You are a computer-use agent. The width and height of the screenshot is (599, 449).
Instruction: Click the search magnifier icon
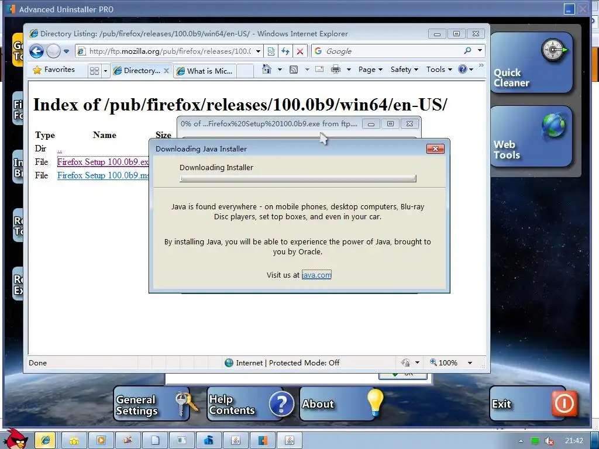pyautogui.click(x=467, y=51)
